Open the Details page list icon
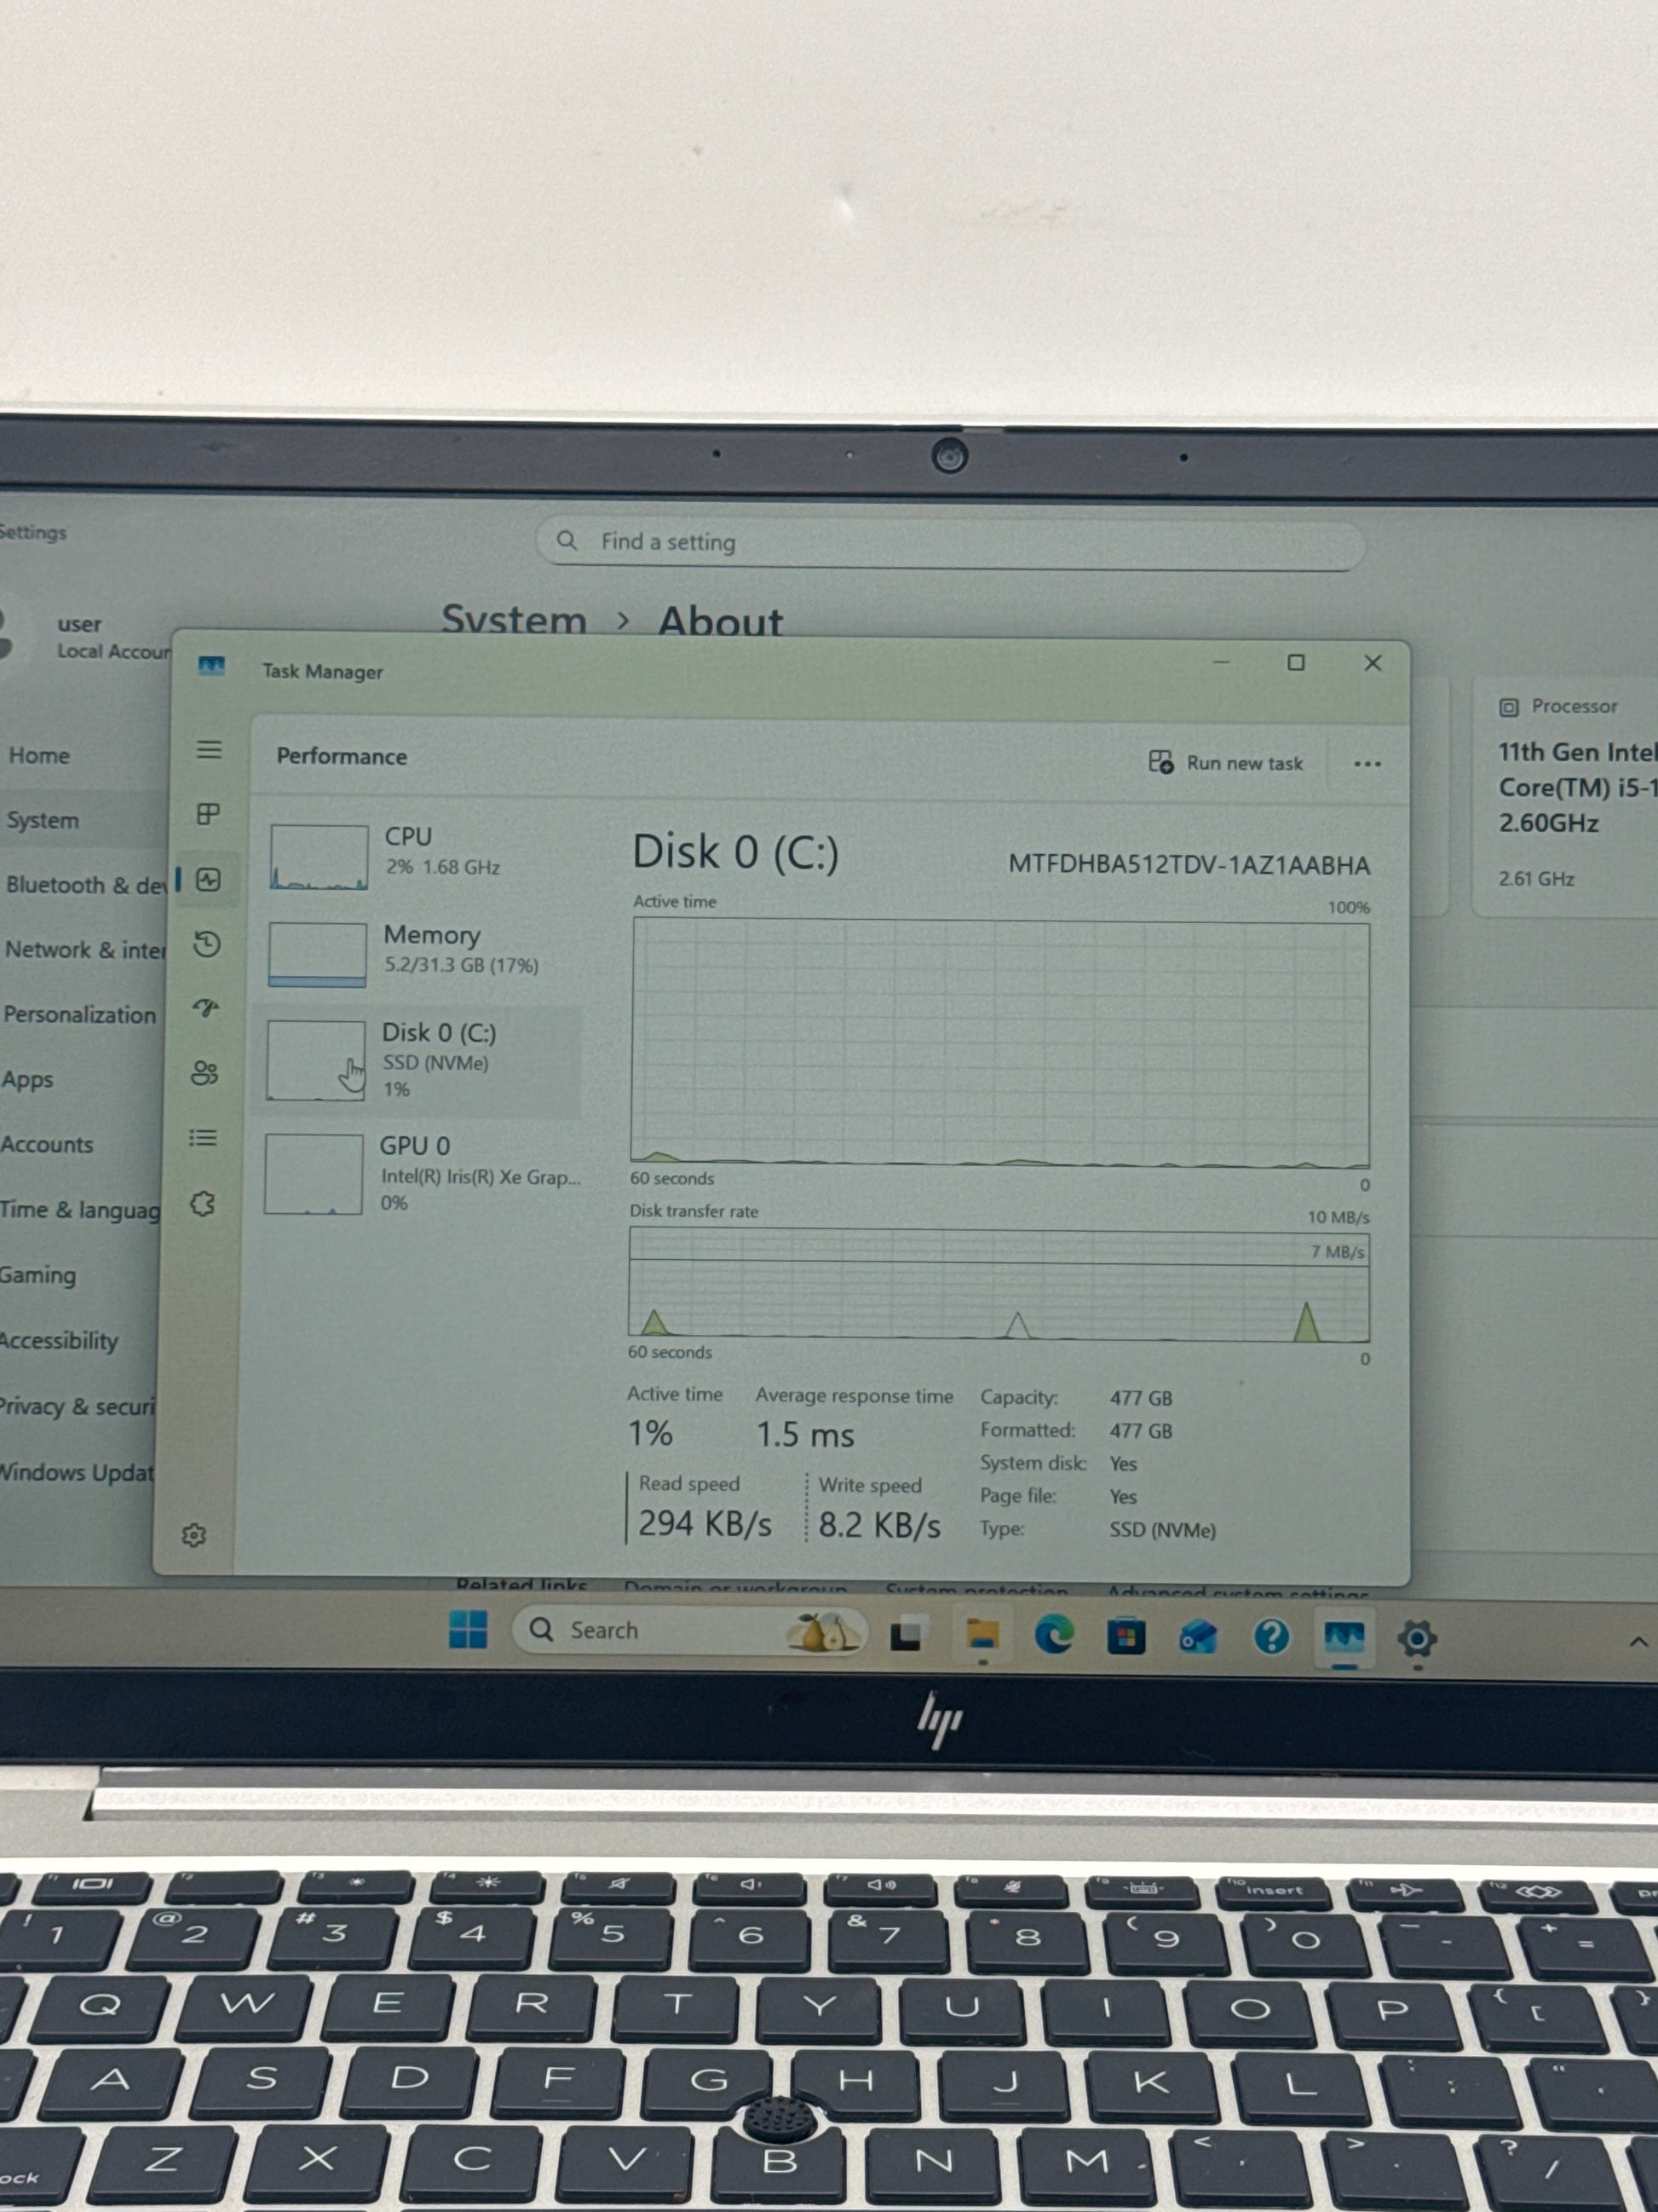This screenshot has height=2212, width=1658. (x=203, y=1138)
